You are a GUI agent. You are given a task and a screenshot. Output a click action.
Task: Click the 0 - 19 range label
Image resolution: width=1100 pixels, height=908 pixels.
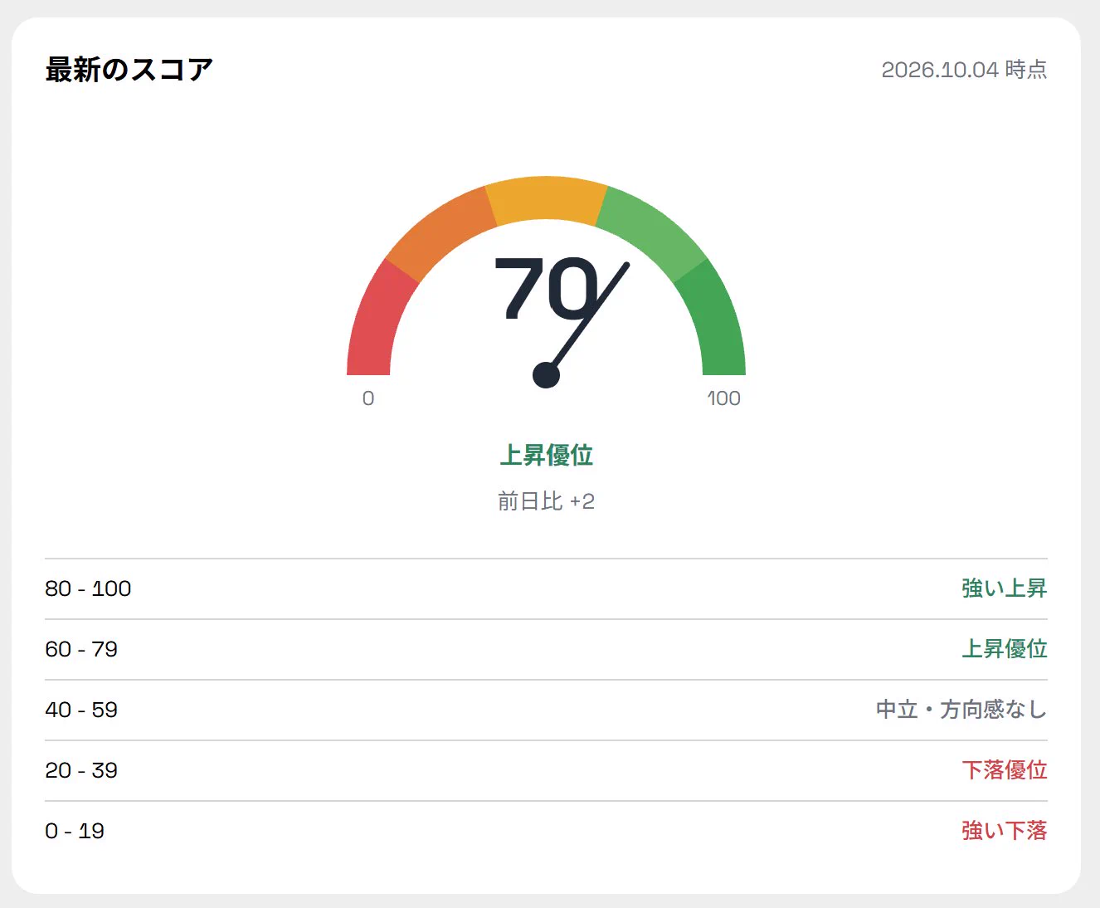(x=75, y=831)
